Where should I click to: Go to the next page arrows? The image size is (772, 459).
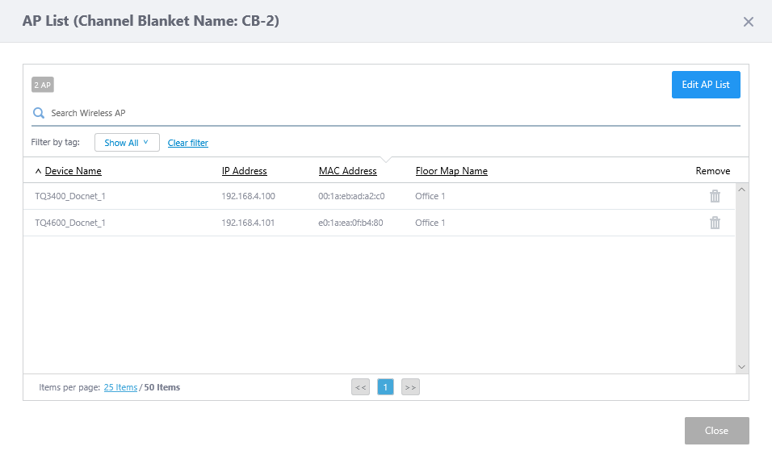(410, 387)
